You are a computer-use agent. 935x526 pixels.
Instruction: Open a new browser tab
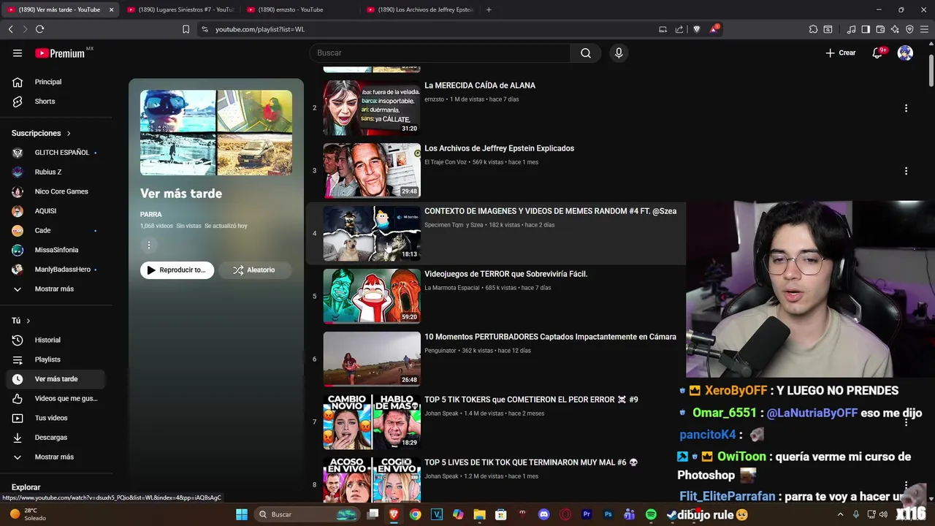tap(489, 9)
